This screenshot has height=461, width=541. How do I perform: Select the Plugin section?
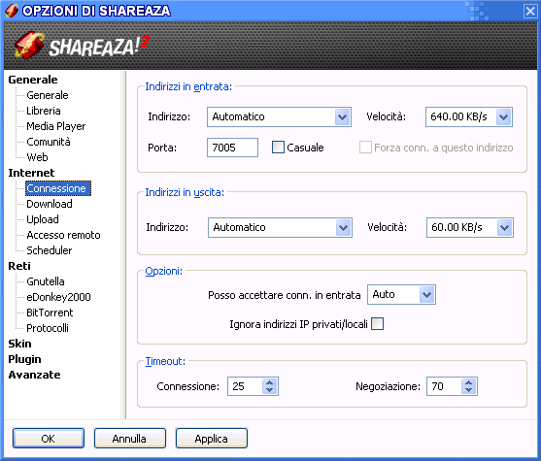tap(24, 359)
